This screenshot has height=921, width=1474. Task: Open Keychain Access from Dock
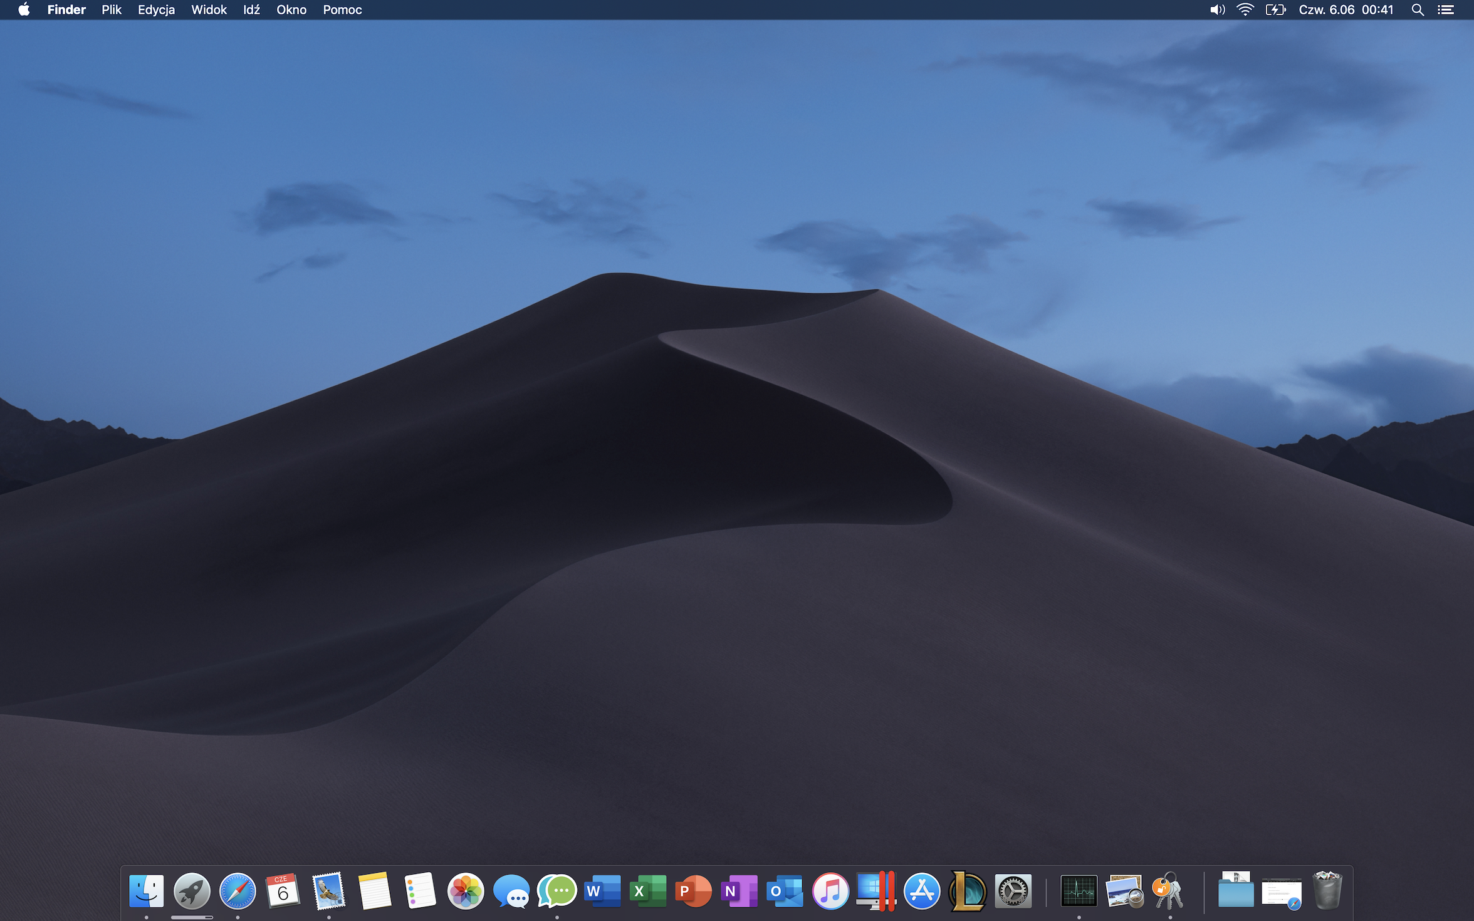pyautogui.click(x=1169, y=890)
